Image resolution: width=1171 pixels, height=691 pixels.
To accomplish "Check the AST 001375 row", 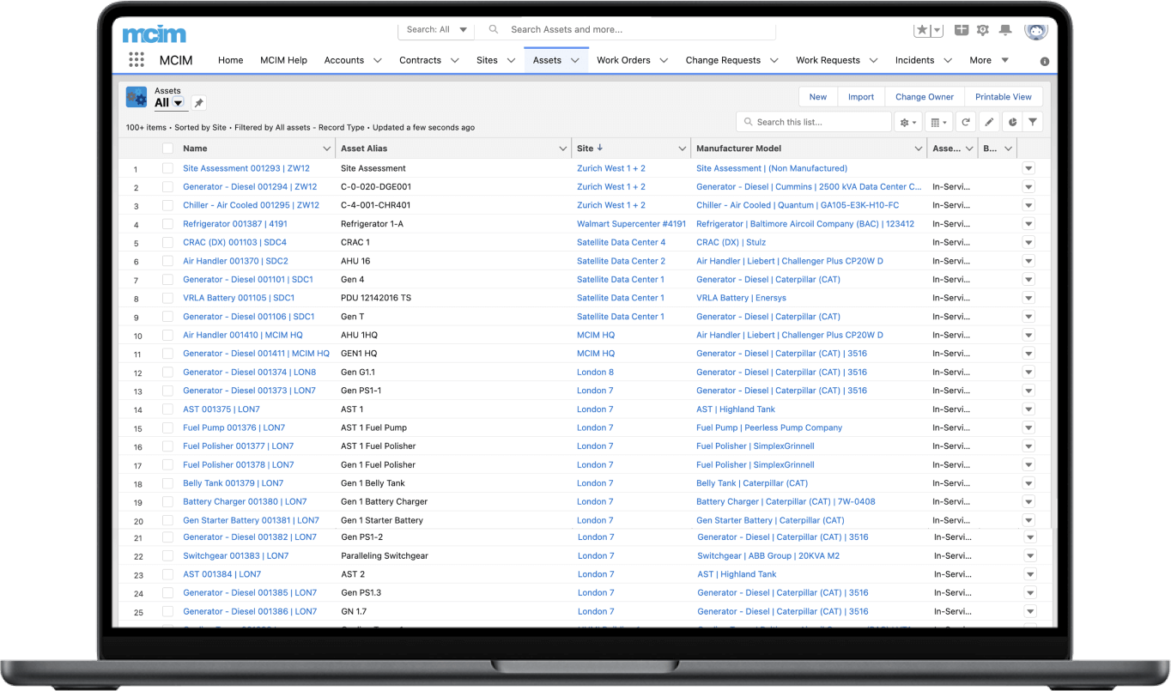I will [x=167, y=409].
